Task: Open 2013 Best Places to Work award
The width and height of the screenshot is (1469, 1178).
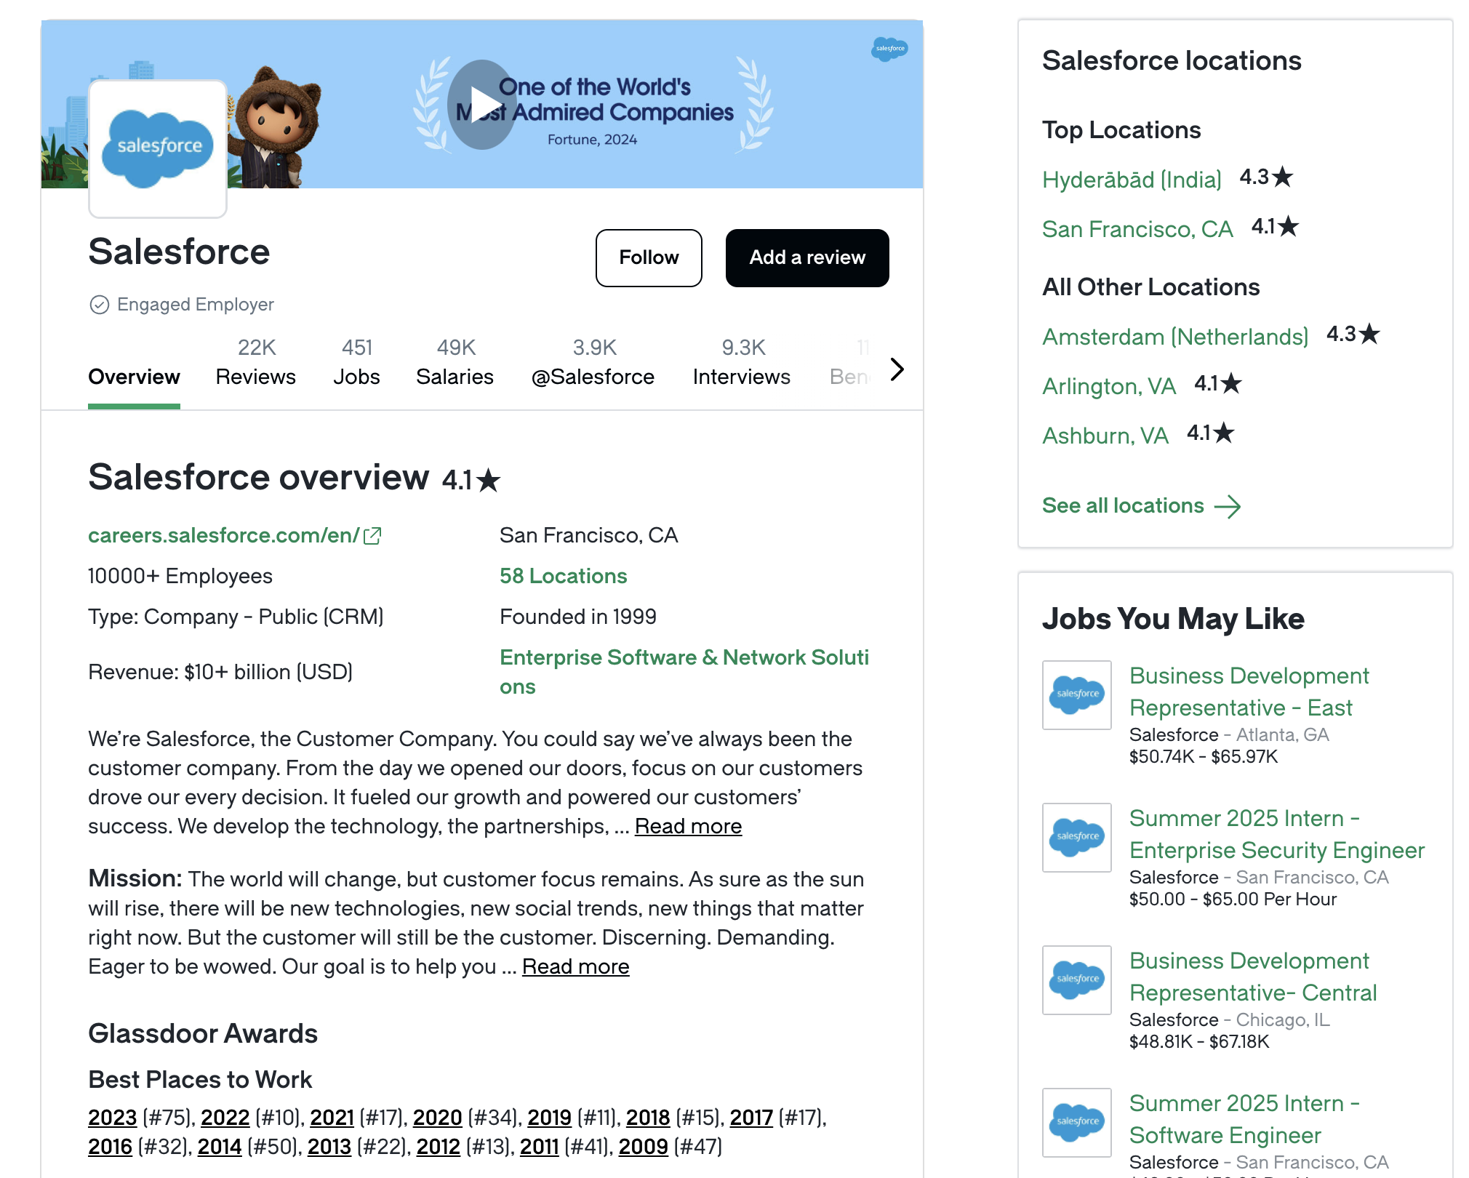Action: [x=329, y=1147]
